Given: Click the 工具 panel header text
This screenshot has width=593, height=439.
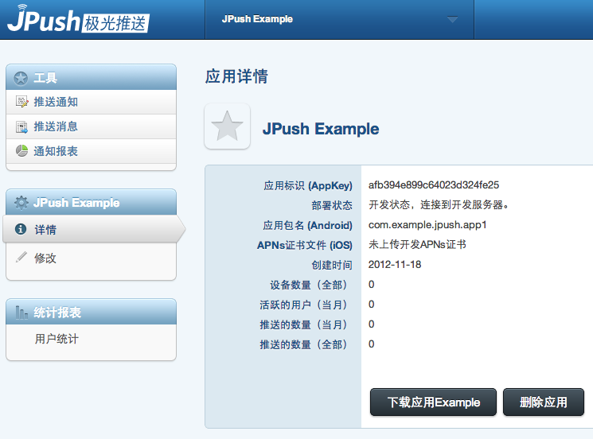Looking at the screenshot, I should coord(45,78).
